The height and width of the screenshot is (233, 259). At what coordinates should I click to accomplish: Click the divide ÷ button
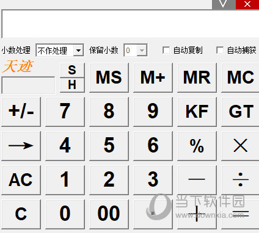click(240, 180)
